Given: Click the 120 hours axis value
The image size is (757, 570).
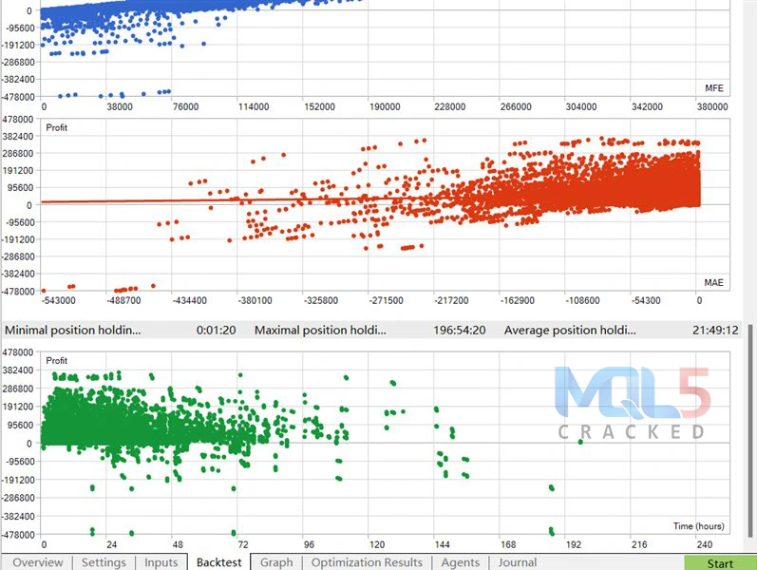Looking at the screenshot, I should coord(377,545).
